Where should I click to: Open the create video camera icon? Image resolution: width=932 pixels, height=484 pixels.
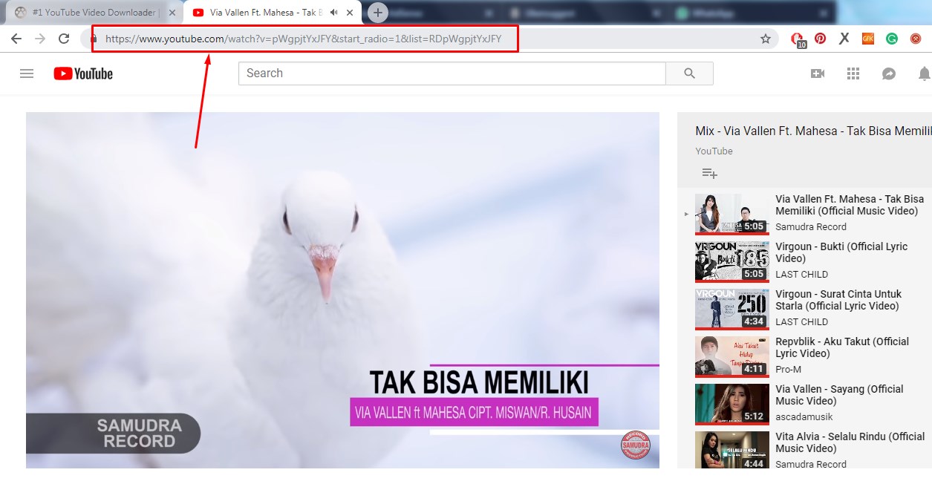[818, 73]
